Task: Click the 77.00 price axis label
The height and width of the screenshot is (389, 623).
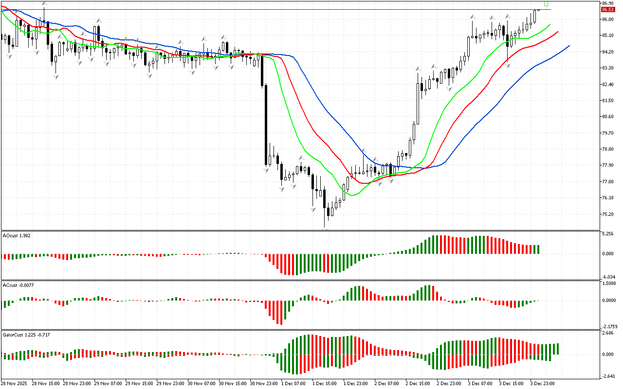Action: click(x=607, y=182)
